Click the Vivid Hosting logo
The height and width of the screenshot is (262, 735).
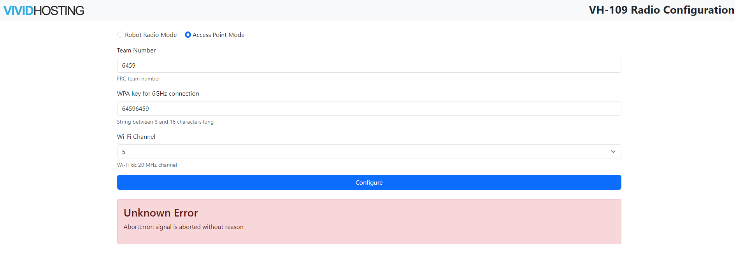pos(44,10)
